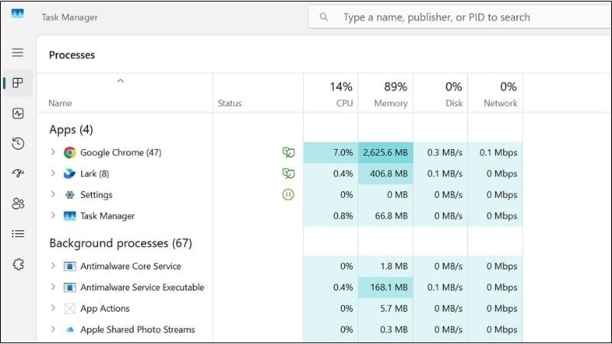Click the search magnifier icon
This screenshot has height=344, width=612.
point(324,17)
